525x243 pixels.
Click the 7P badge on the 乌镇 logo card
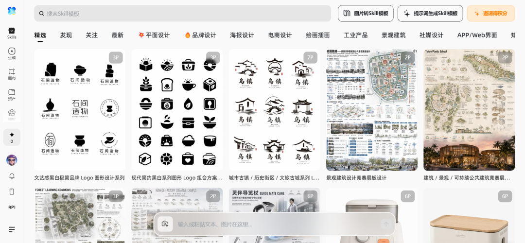point(310,57)
